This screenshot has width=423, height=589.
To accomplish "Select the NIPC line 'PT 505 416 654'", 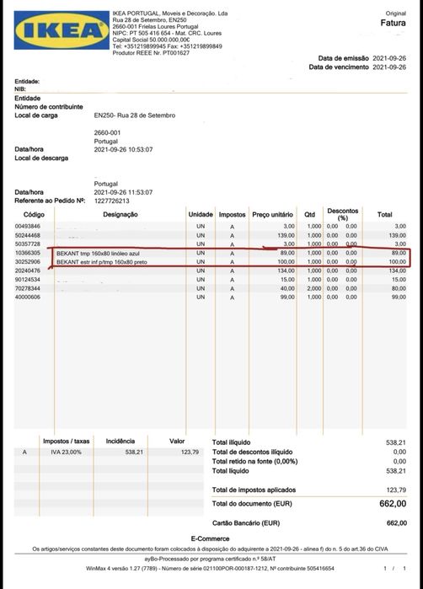I will [167, 33].
